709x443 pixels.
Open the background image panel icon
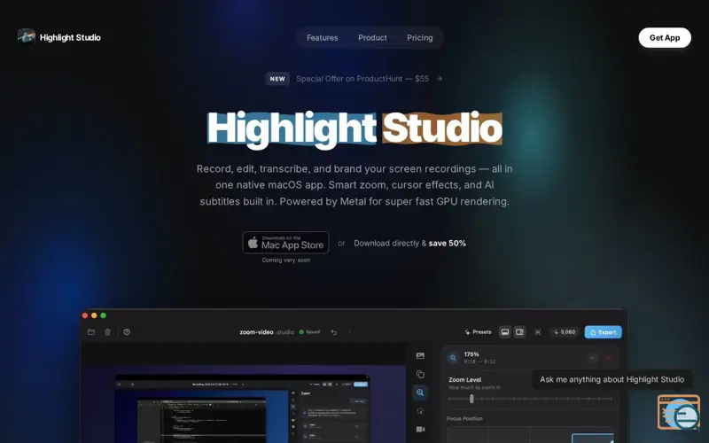pyautogui.click(x=420, y=356)
